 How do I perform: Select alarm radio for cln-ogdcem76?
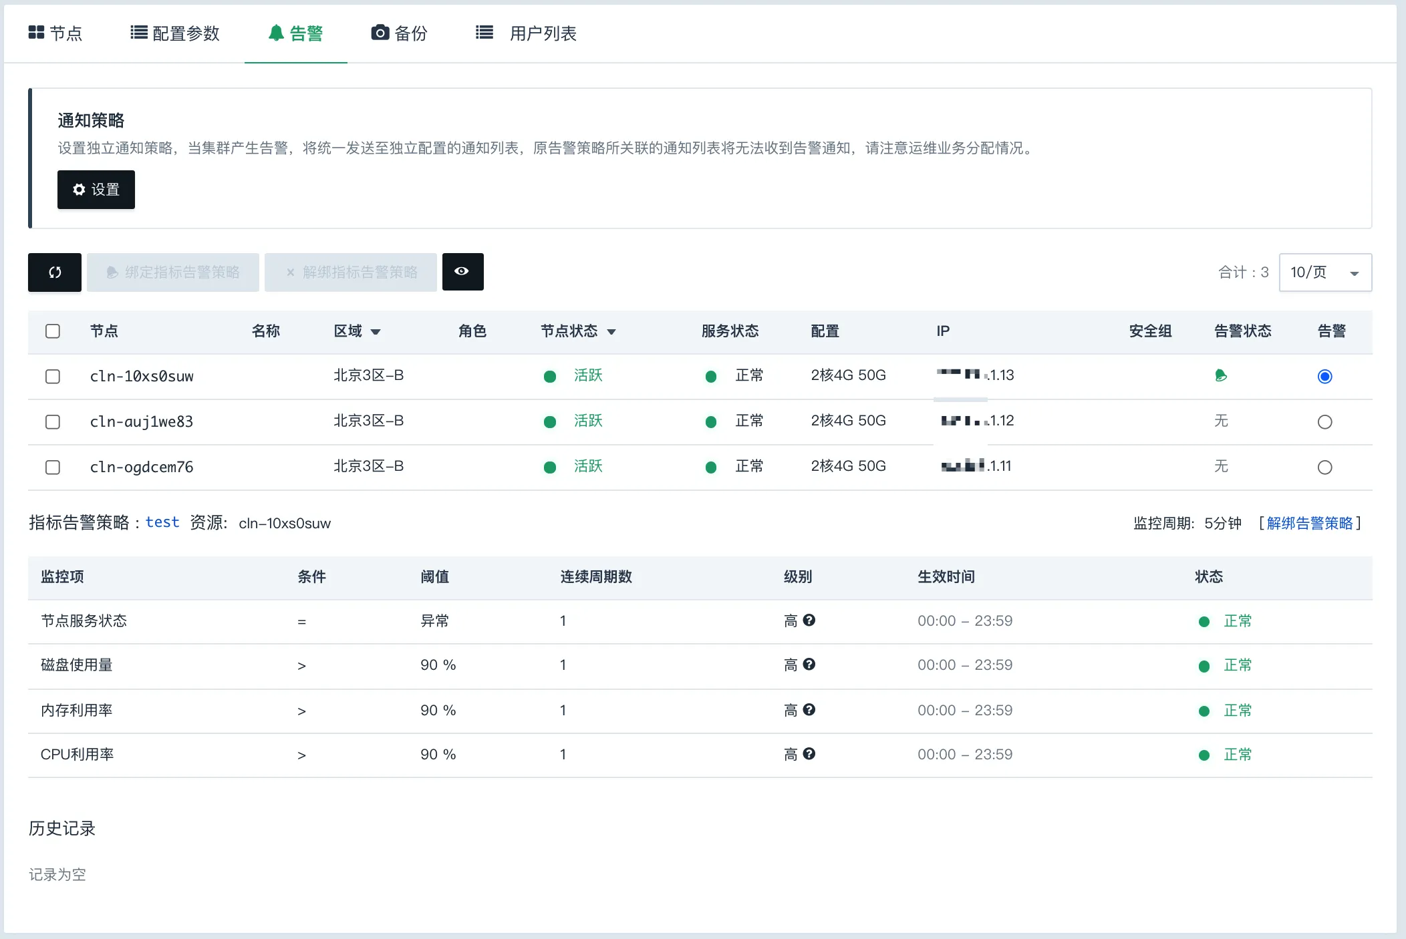click(x=1324, y=467)
